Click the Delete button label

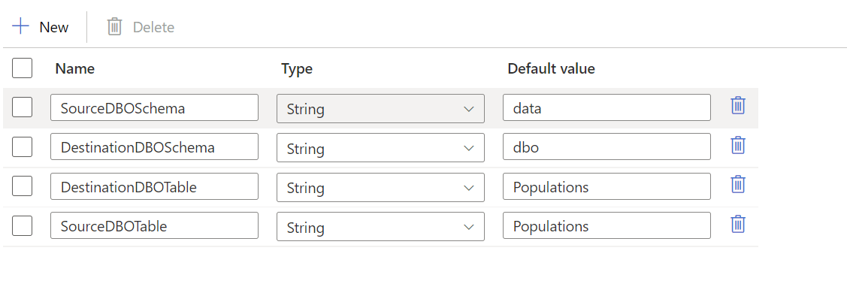tap(153, 27)
